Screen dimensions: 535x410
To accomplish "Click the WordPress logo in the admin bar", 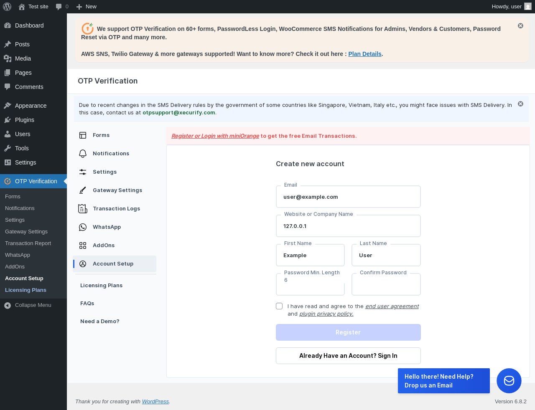I will click(x=7, y=7).
